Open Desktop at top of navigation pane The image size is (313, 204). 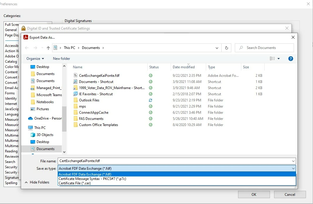click(43, 67)
